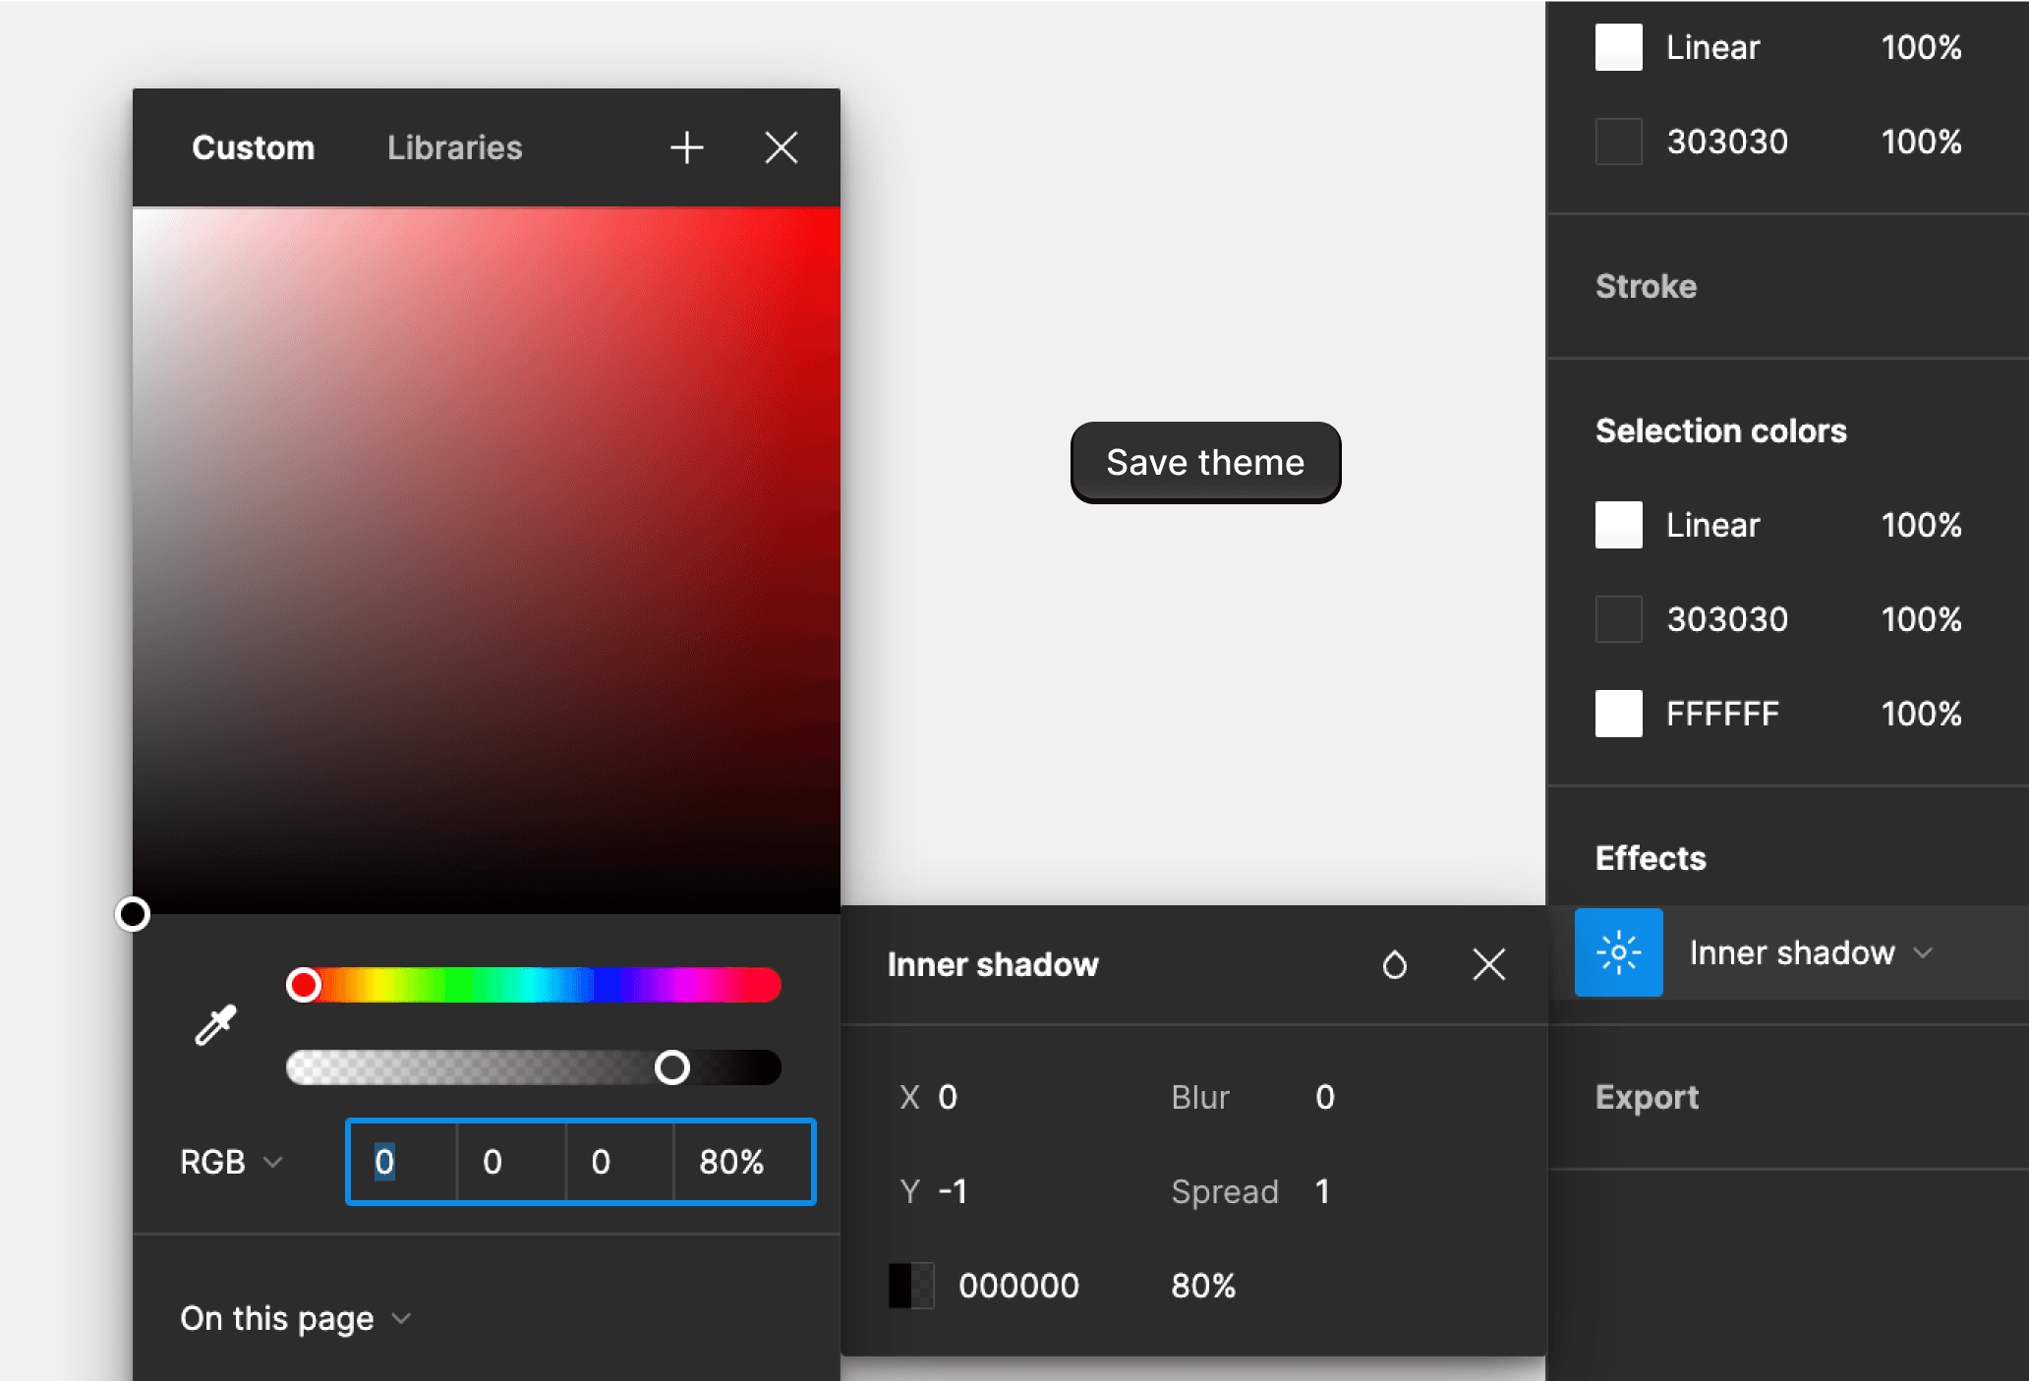Screen dimensions: 2029x1381
Task: Click the Linear gradient swatch under Selection colors
Action: coord(1618,525)
